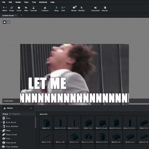Click the Plate, Modified category icon
149x149 pixels.
(4, 147)
